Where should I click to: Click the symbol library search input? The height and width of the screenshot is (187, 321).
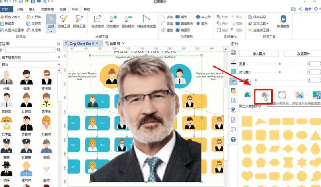pyautogui.click(x=29, y=50)
